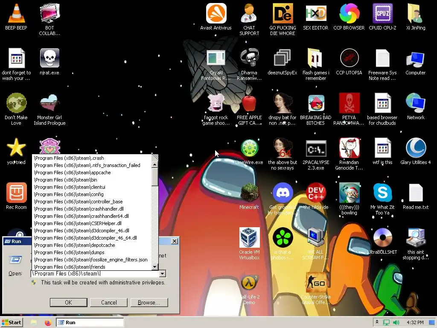Select suggestion 'steam\clientui'

92,187
